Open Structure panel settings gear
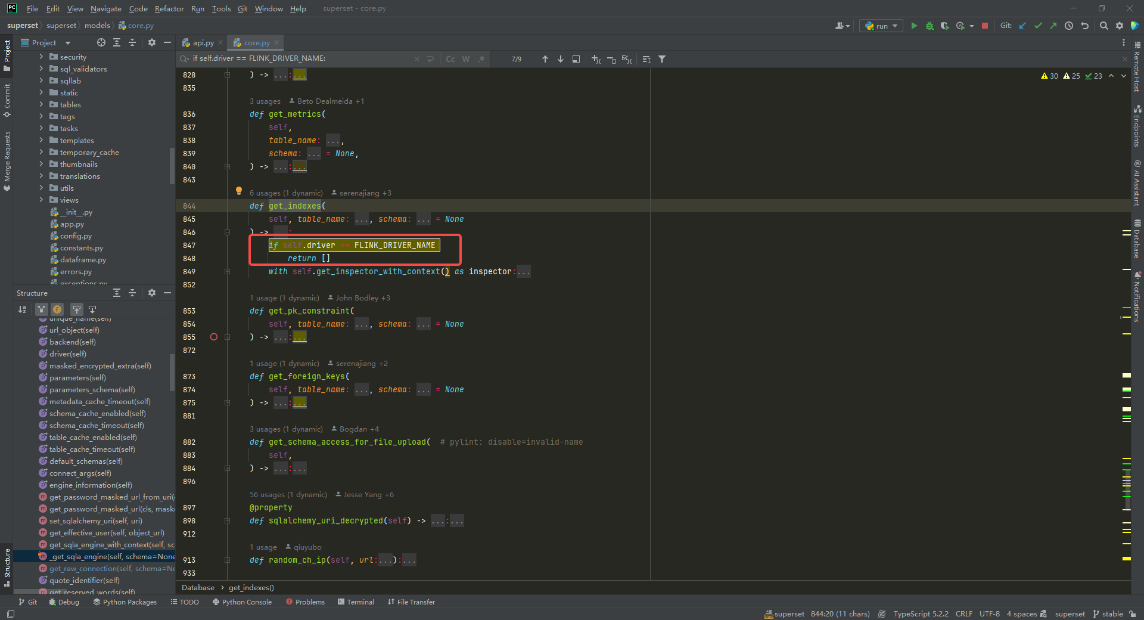 point(152,293)
